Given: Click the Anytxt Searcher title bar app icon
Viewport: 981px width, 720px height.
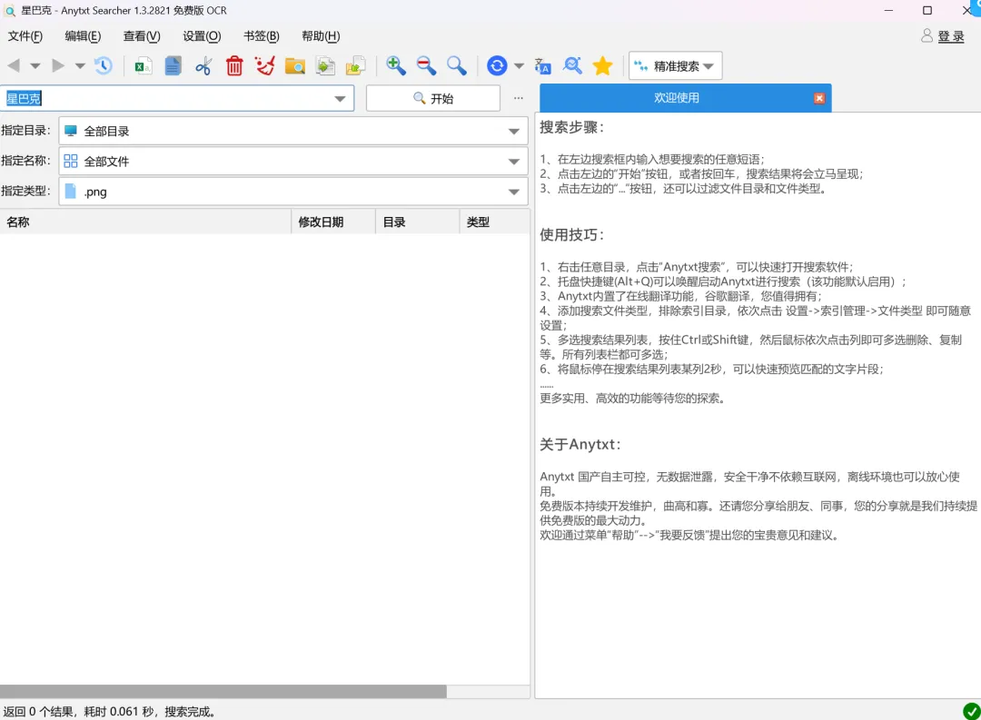Looking at the screenshot, I should 9,11.
